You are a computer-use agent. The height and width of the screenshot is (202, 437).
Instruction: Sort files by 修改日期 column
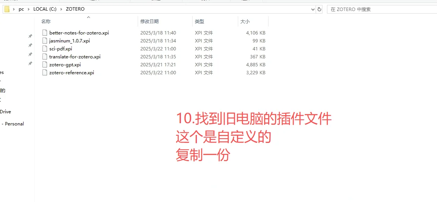[x=149, y=22]
